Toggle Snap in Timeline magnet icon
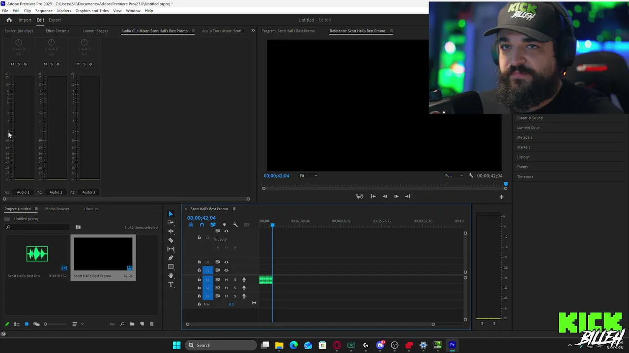This screenshot has width=629, height=353. click(201, 225)
